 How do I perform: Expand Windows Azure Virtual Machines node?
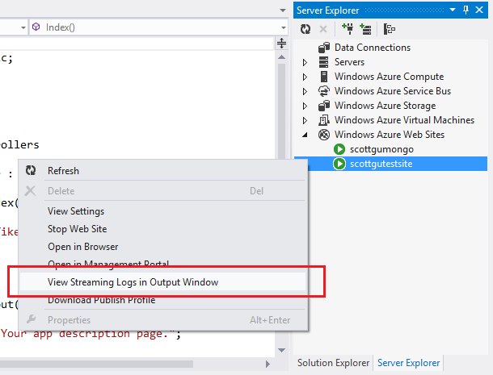tap(305, 120)
